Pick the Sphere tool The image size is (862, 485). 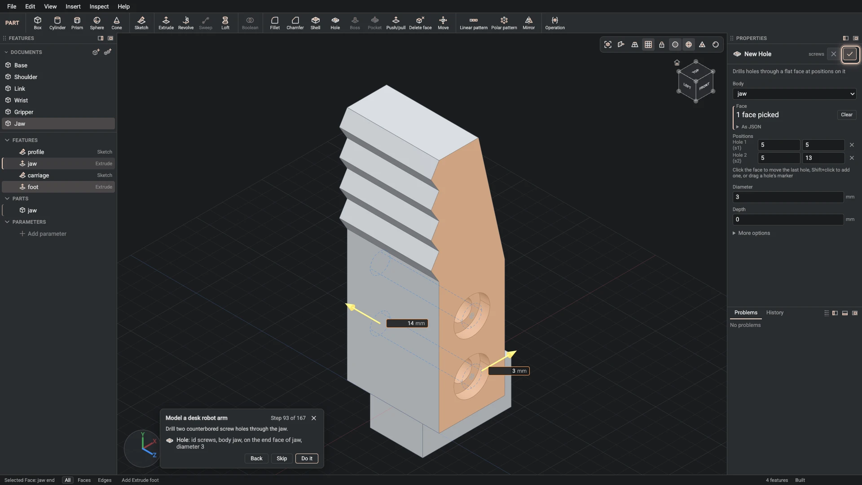point(97,23)
